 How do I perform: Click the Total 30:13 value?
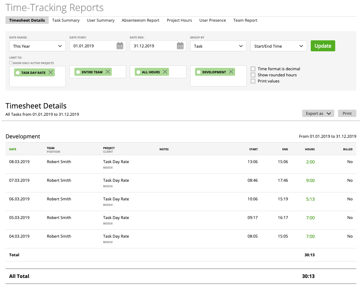click(310, 255)
